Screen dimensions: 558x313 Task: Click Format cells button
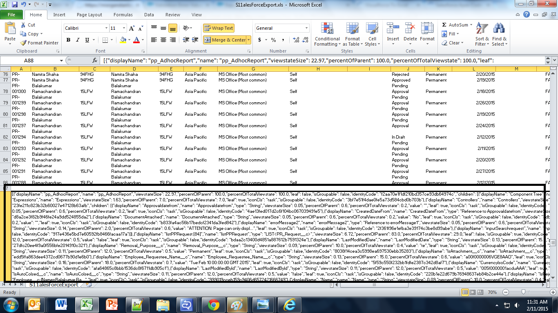point(427,33)
